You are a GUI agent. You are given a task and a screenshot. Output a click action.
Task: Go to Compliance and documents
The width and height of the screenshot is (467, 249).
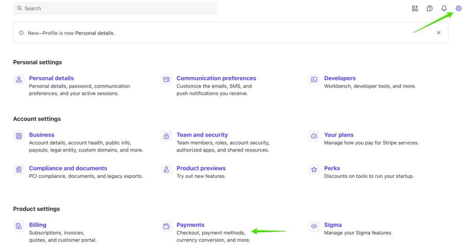coord(68,168)
